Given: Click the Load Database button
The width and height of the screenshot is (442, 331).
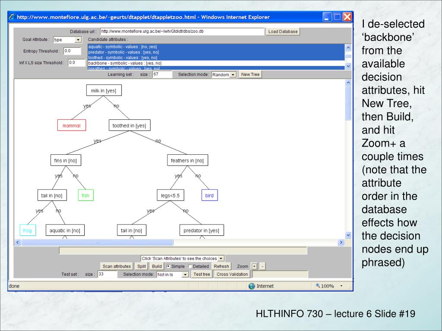Looking at the screenshot, I should point(283,31).
